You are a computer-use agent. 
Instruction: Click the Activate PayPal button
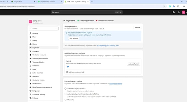(133, 64)
